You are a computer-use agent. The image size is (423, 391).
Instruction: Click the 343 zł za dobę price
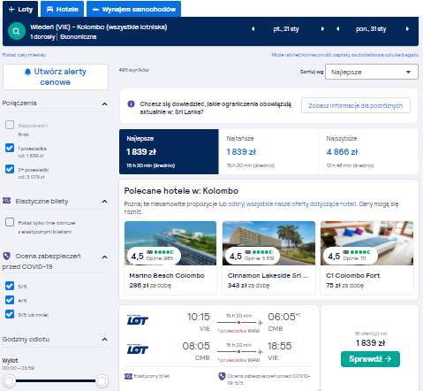[248, 286]
